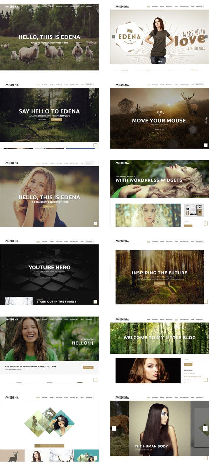Click Stand Out In The Forest heading

point(56,302)
